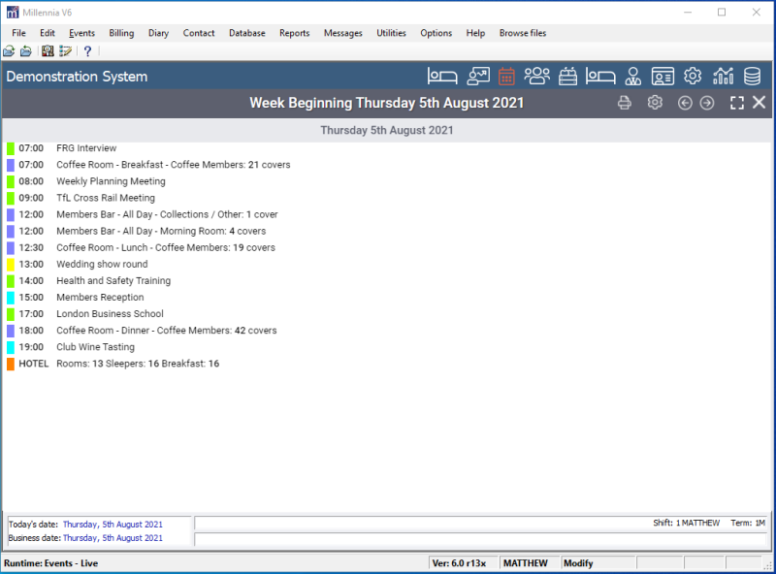Click the blue question mark help icon

(x=87, y=51)
